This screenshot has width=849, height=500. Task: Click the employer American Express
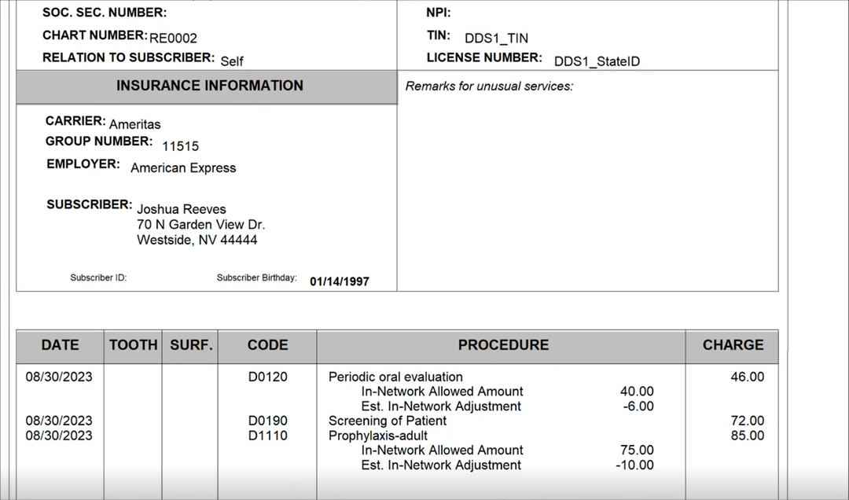coord(183,168)
